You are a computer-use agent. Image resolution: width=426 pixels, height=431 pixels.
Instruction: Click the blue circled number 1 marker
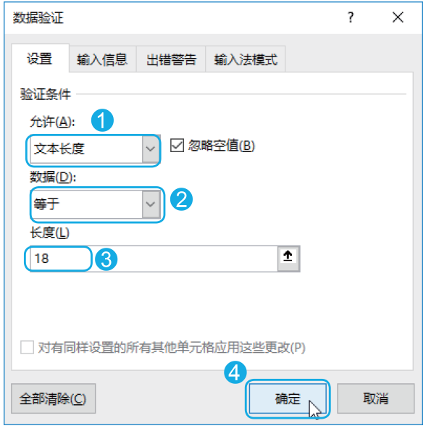102,120
